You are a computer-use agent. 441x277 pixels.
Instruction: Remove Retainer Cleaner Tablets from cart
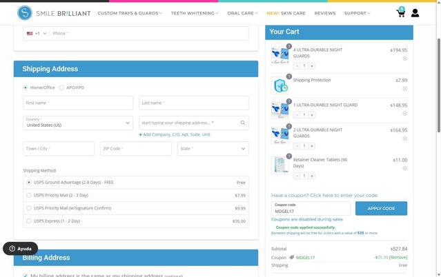coord(404,168)
